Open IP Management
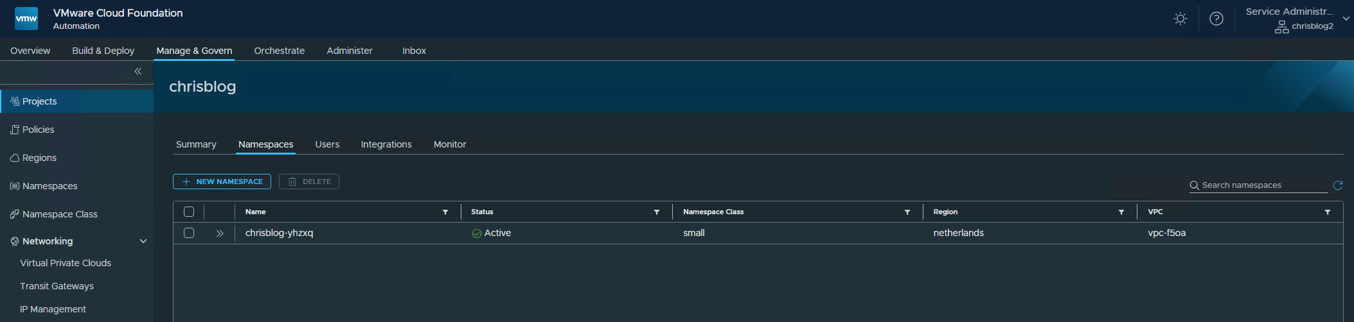This screenshot has height=322, width=1354. pos(53,309)
